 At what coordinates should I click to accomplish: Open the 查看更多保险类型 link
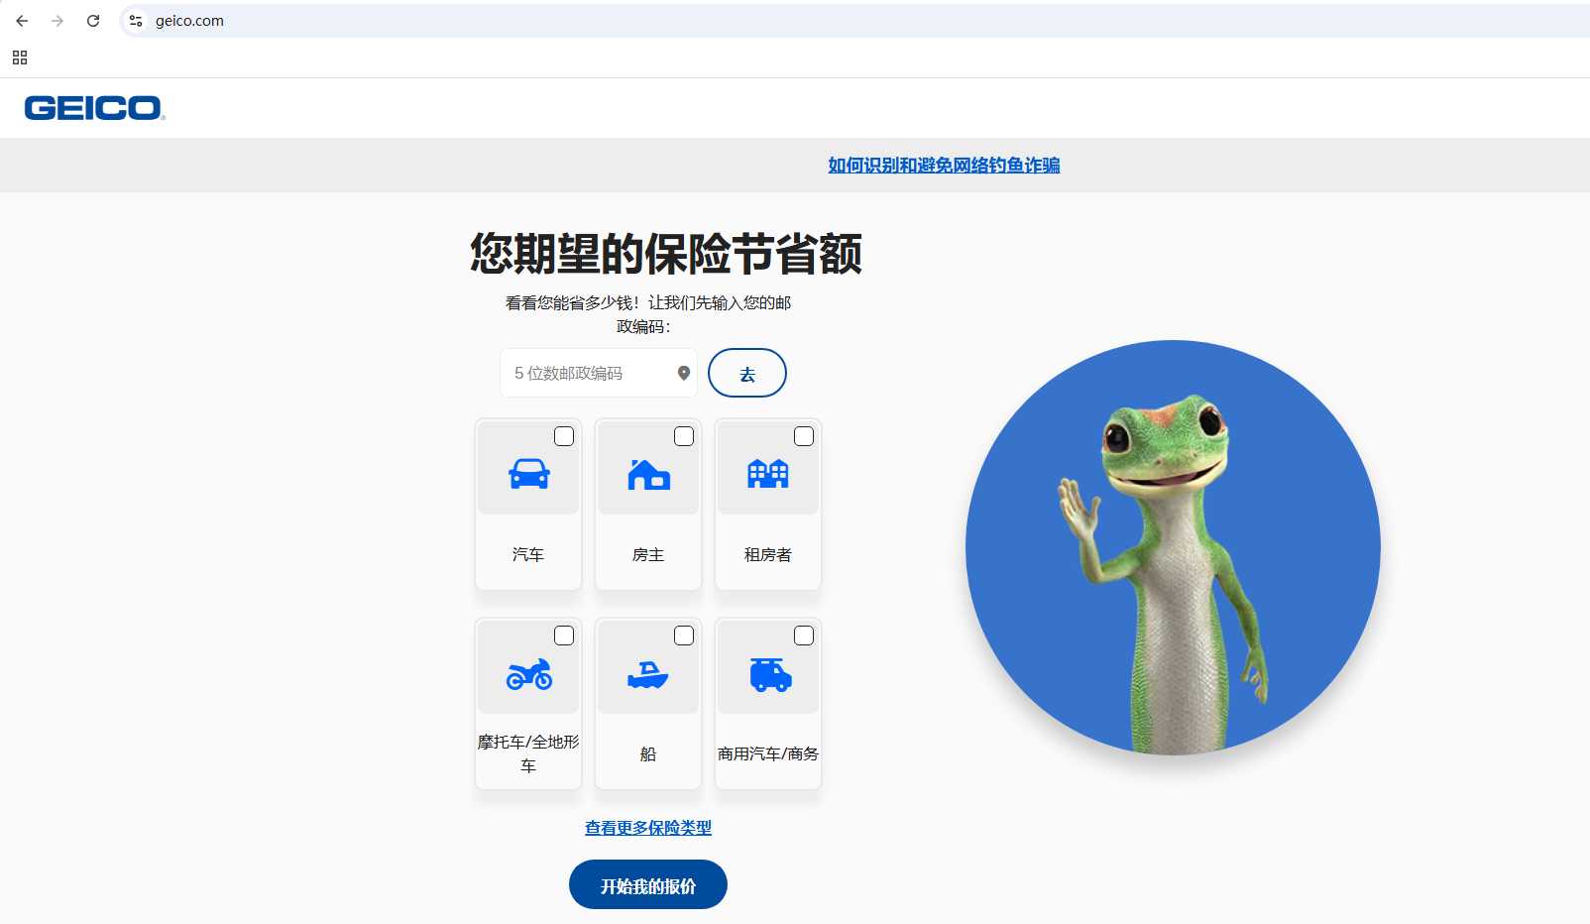coord(648,828)
